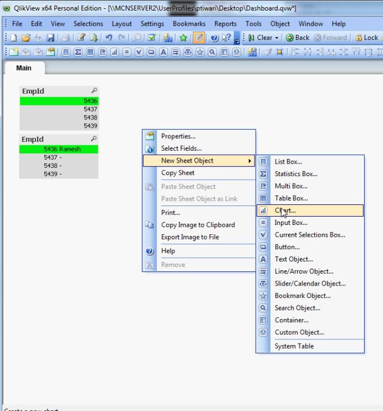Click the New document toolbar icon
Image resolution: width=383 pixels, height=411 pixels.
pos(14,38)
